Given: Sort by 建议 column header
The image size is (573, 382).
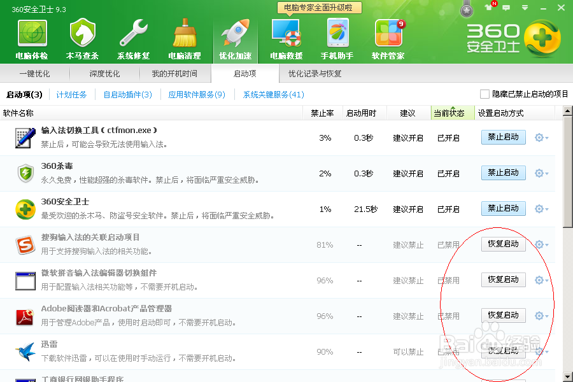Looking at the screenshot, I should point(408,113).
